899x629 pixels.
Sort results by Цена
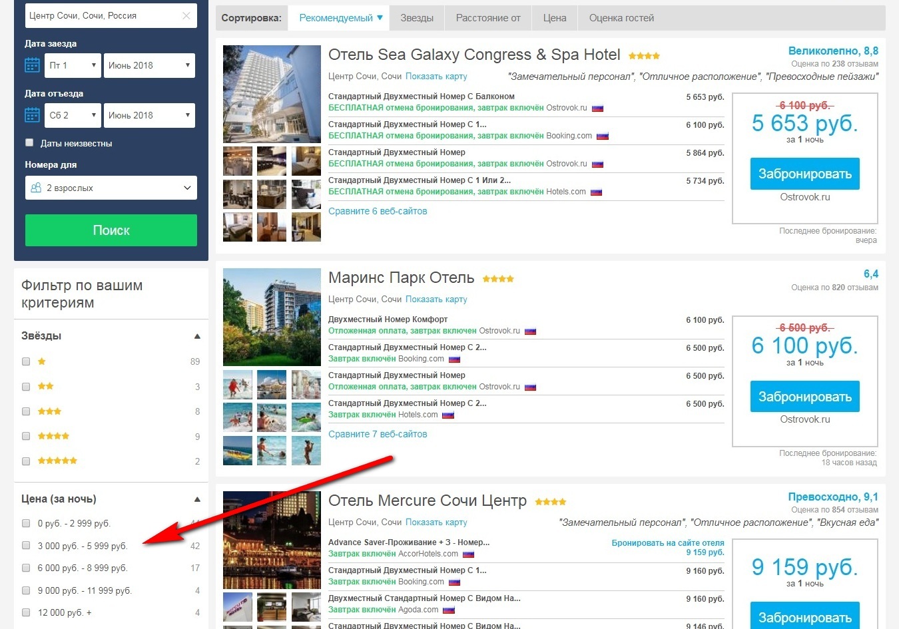[555, 18]
